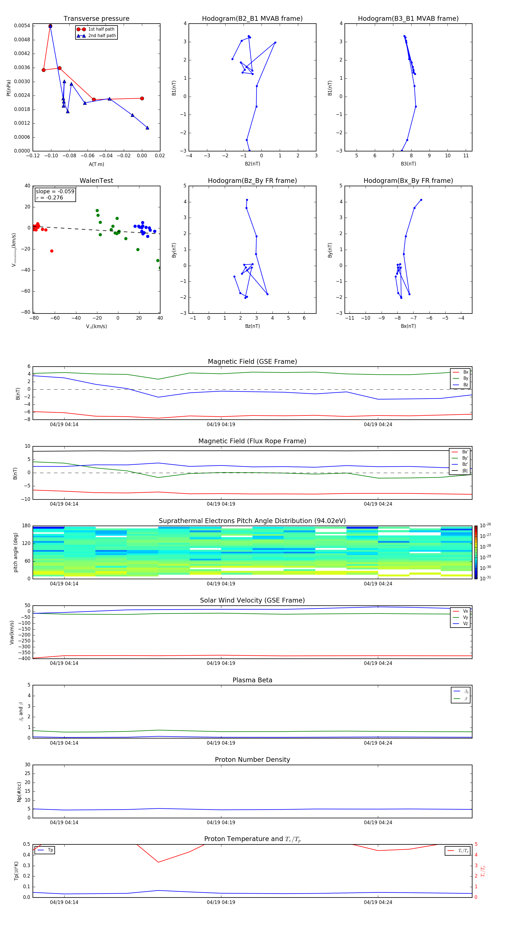Click the "WalenTest" plot title
This screenshot has width=505, height=927.
[x=96, y=181]
